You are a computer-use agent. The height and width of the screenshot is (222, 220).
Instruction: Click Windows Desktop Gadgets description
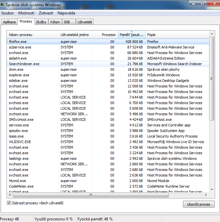tap(168, 81)
